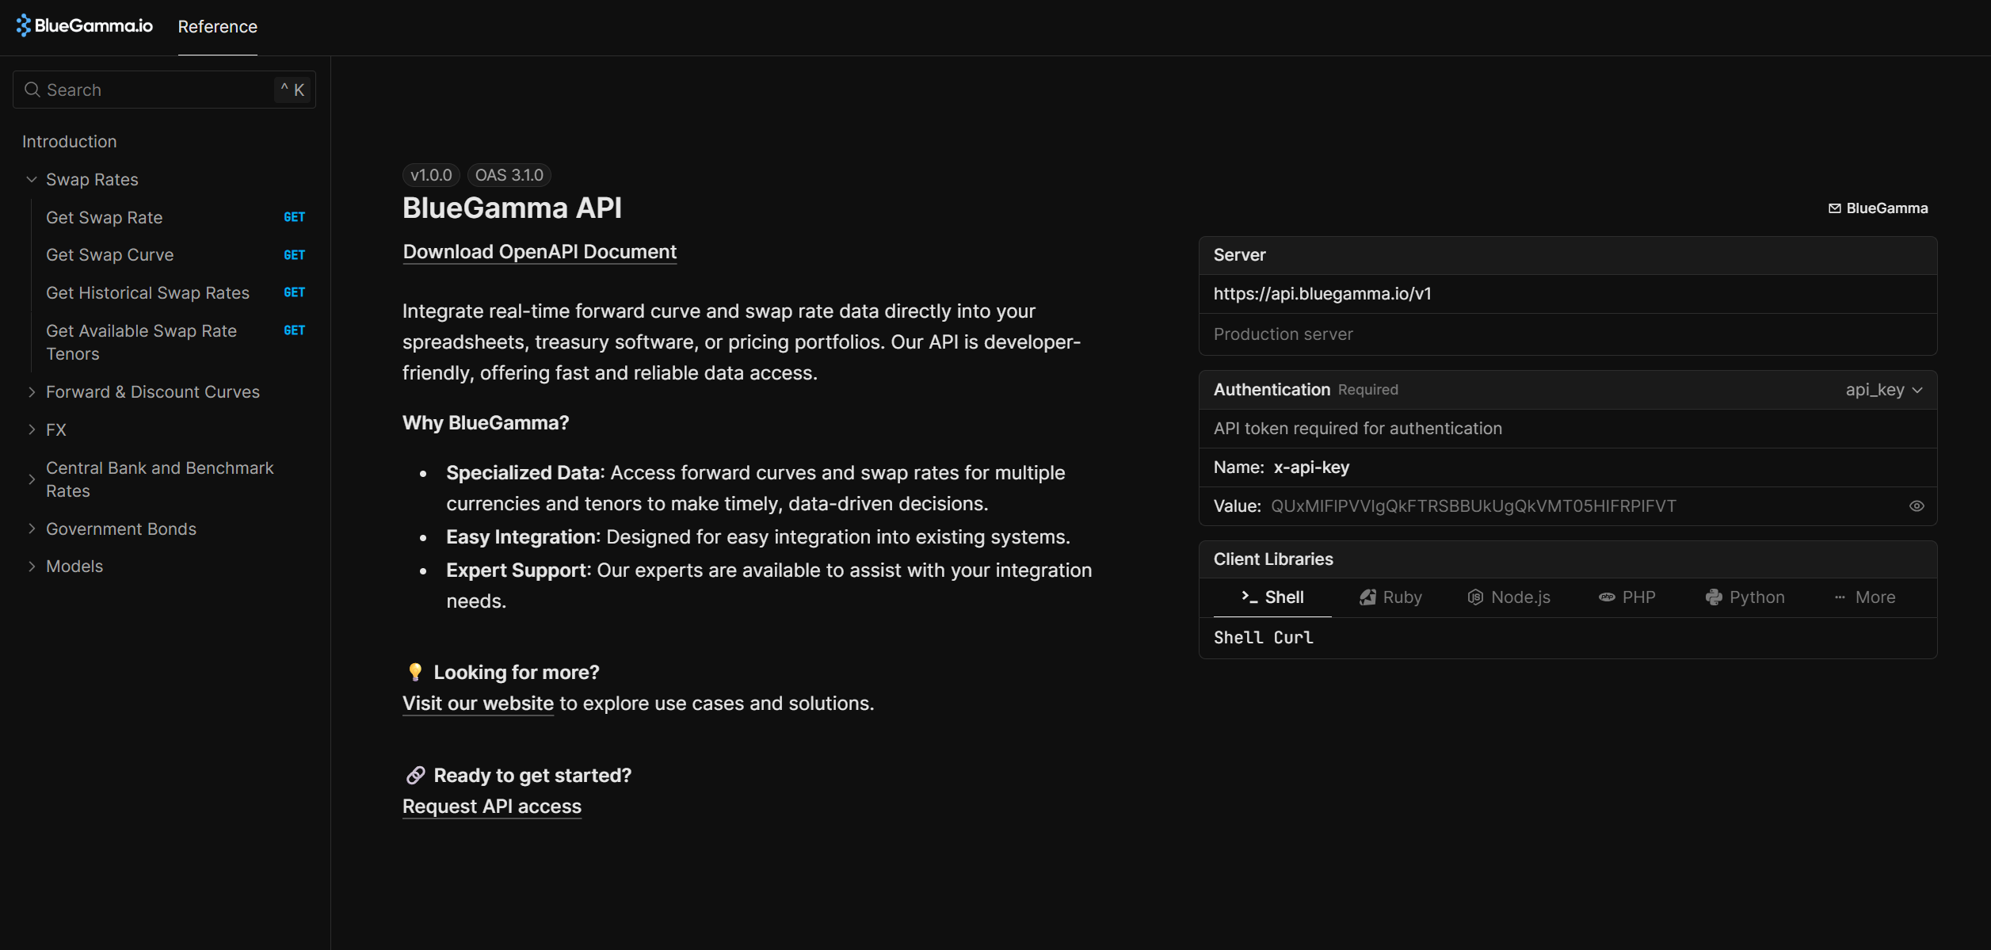Viewport: 1991px width, 950px height.
Task: Click the x-api-key name text
Action: (x=1311, y=467)
